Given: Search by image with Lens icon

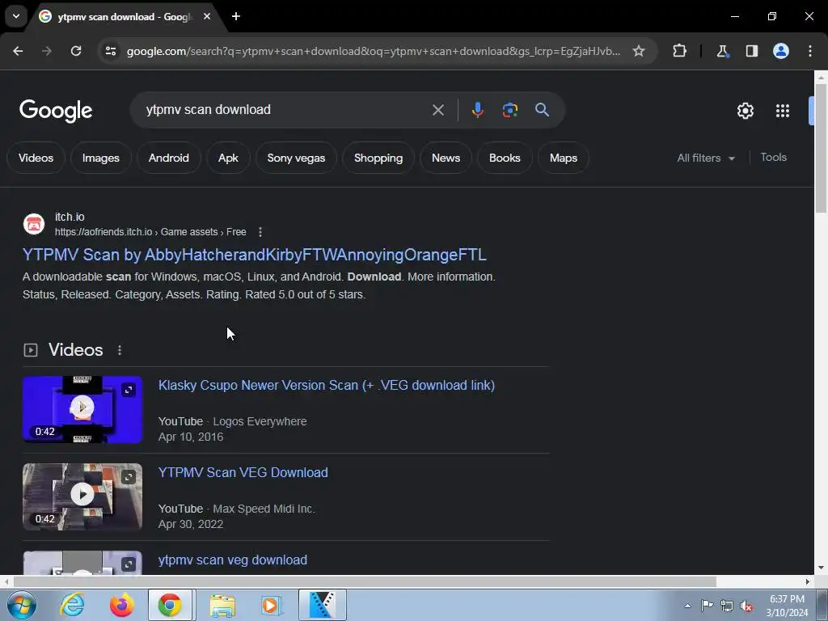Looking at the screenshot, I should point(509,110).
